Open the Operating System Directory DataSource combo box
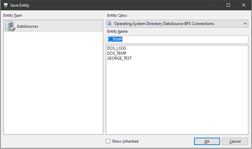 (177, 24)
